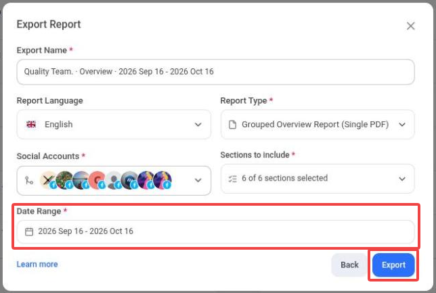Open the Social Accounts selector
The image size is (436, 293).
(114, 181)
